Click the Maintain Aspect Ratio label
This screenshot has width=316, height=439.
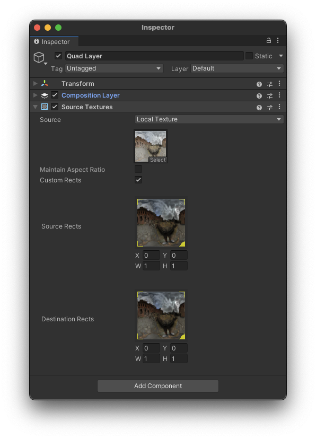point(72,169)
